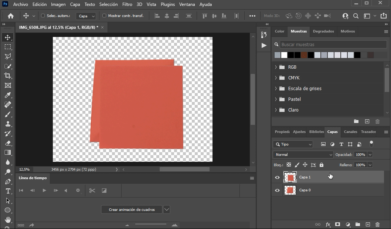
Task: Expand the CMYK swatches folder
Action: (x=276, y=78)
